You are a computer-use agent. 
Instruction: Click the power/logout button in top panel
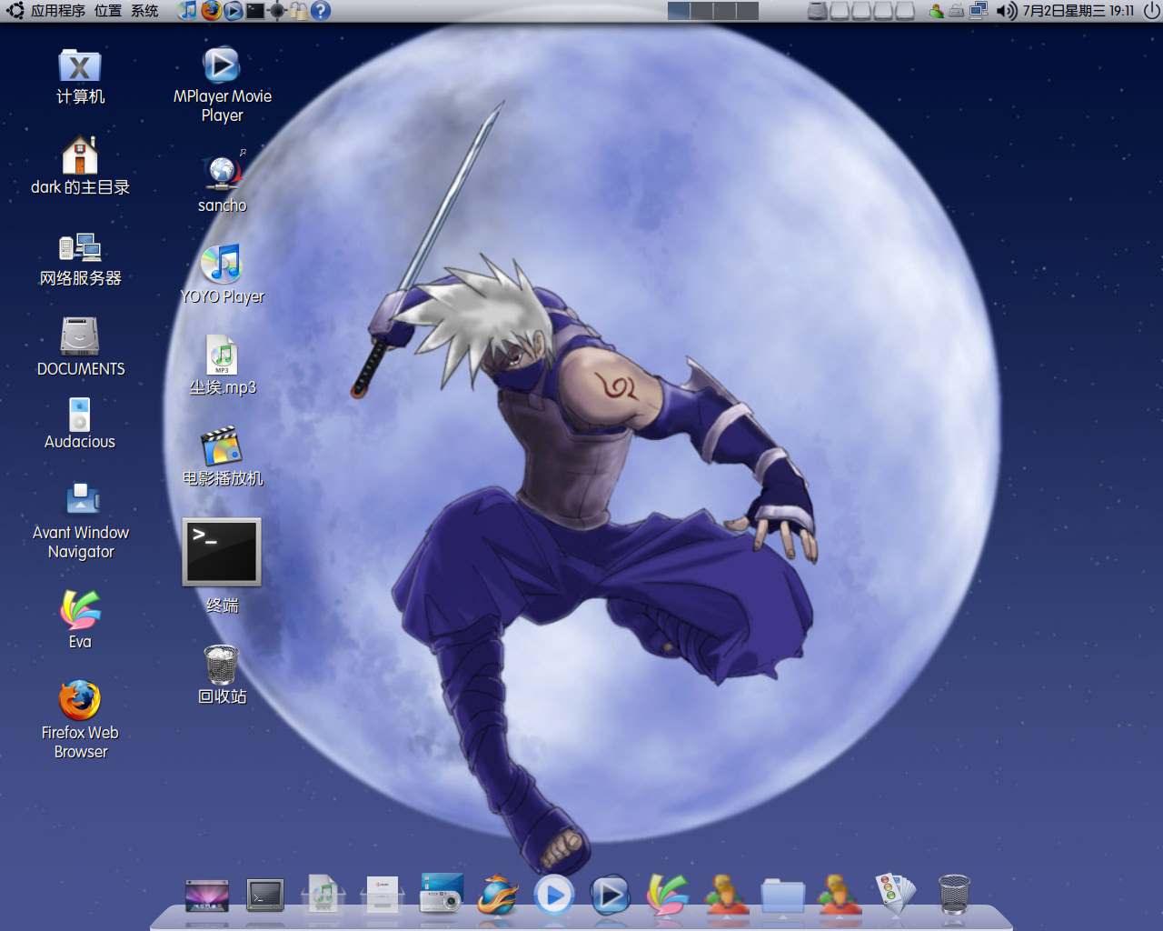(x=1150, y=11)
